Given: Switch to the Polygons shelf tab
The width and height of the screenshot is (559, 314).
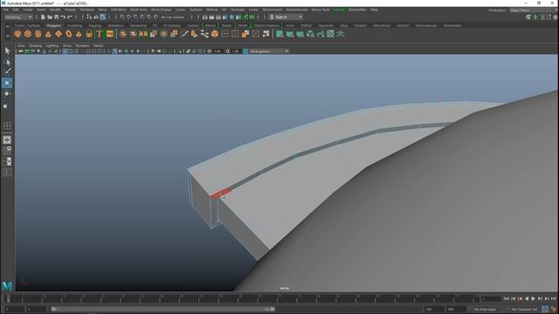Looking at the screenshot, I should coord(54,25).
